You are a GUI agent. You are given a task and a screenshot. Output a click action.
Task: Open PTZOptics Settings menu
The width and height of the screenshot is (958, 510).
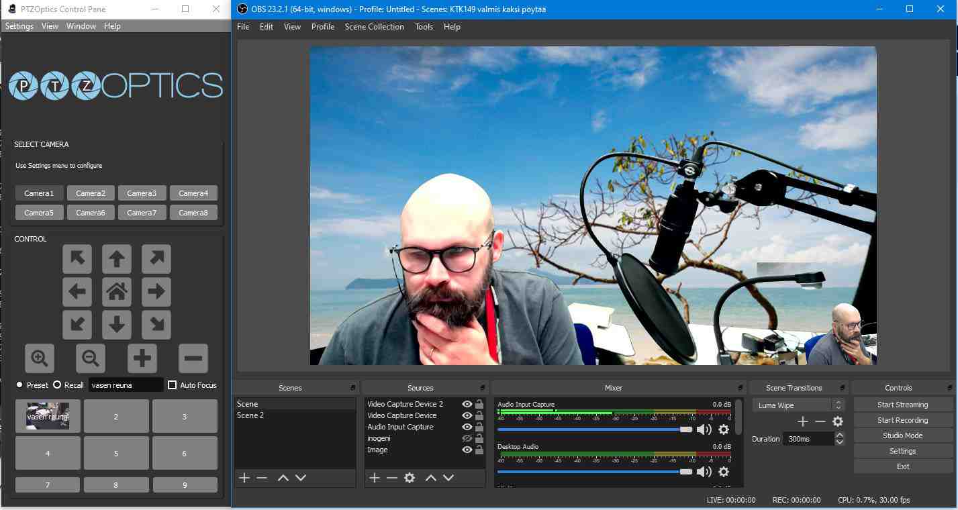coord(19,26)
